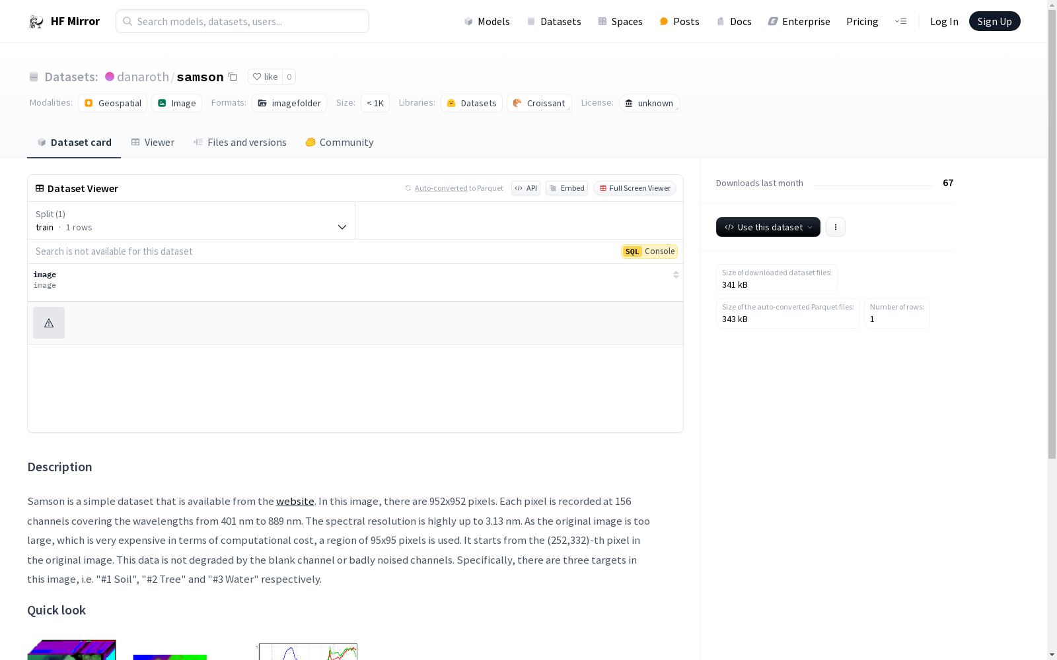
Task: Click the HF Mirror logo icon
Action: [36, 21]
